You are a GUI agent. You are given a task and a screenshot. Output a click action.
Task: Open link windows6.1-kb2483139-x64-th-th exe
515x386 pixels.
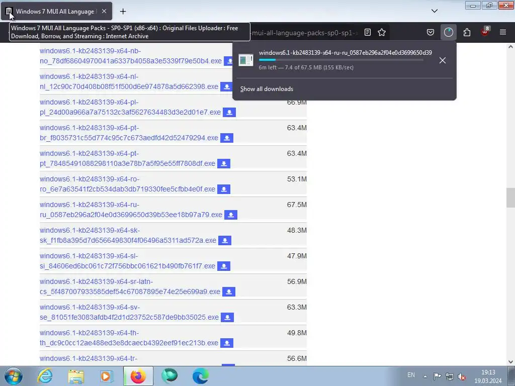(x=129, y=337)
